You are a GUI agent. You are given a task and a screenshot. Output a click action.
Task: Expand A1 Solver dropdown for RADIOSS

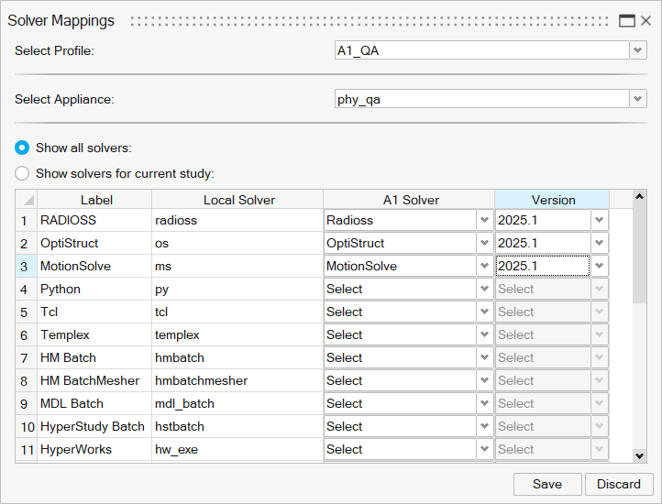[x=484, y=220]
